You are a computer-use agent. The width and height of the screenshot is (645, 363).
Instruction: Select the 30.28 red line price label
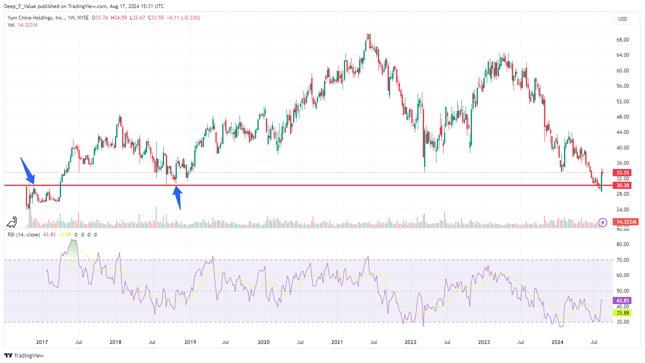pyautogui.click(x=623, y=186)
